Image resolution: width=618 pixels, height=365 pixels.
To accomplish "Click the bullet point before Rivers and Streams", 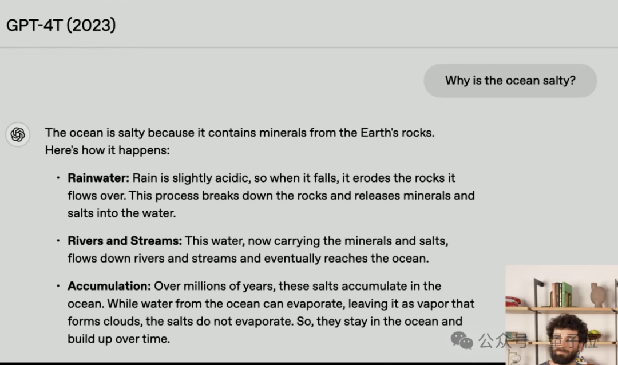I will 58,241.
